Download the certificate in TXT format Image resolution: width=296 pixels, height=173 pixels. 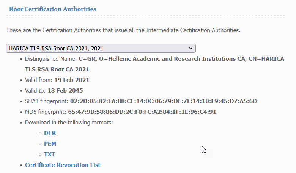(x=49, y=154)
